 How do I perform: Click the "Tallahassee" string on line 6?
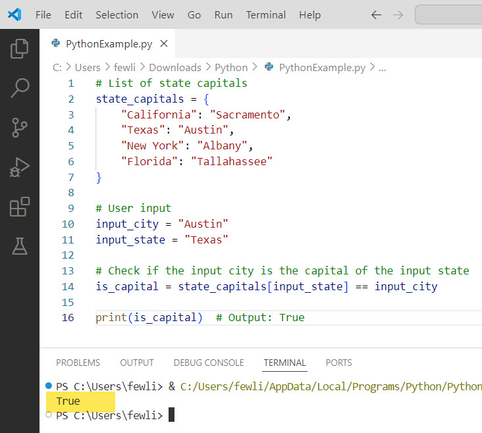232,161
